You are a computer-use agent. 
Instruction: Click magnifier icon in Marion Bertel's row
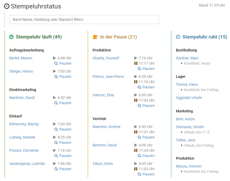[56, 63]
